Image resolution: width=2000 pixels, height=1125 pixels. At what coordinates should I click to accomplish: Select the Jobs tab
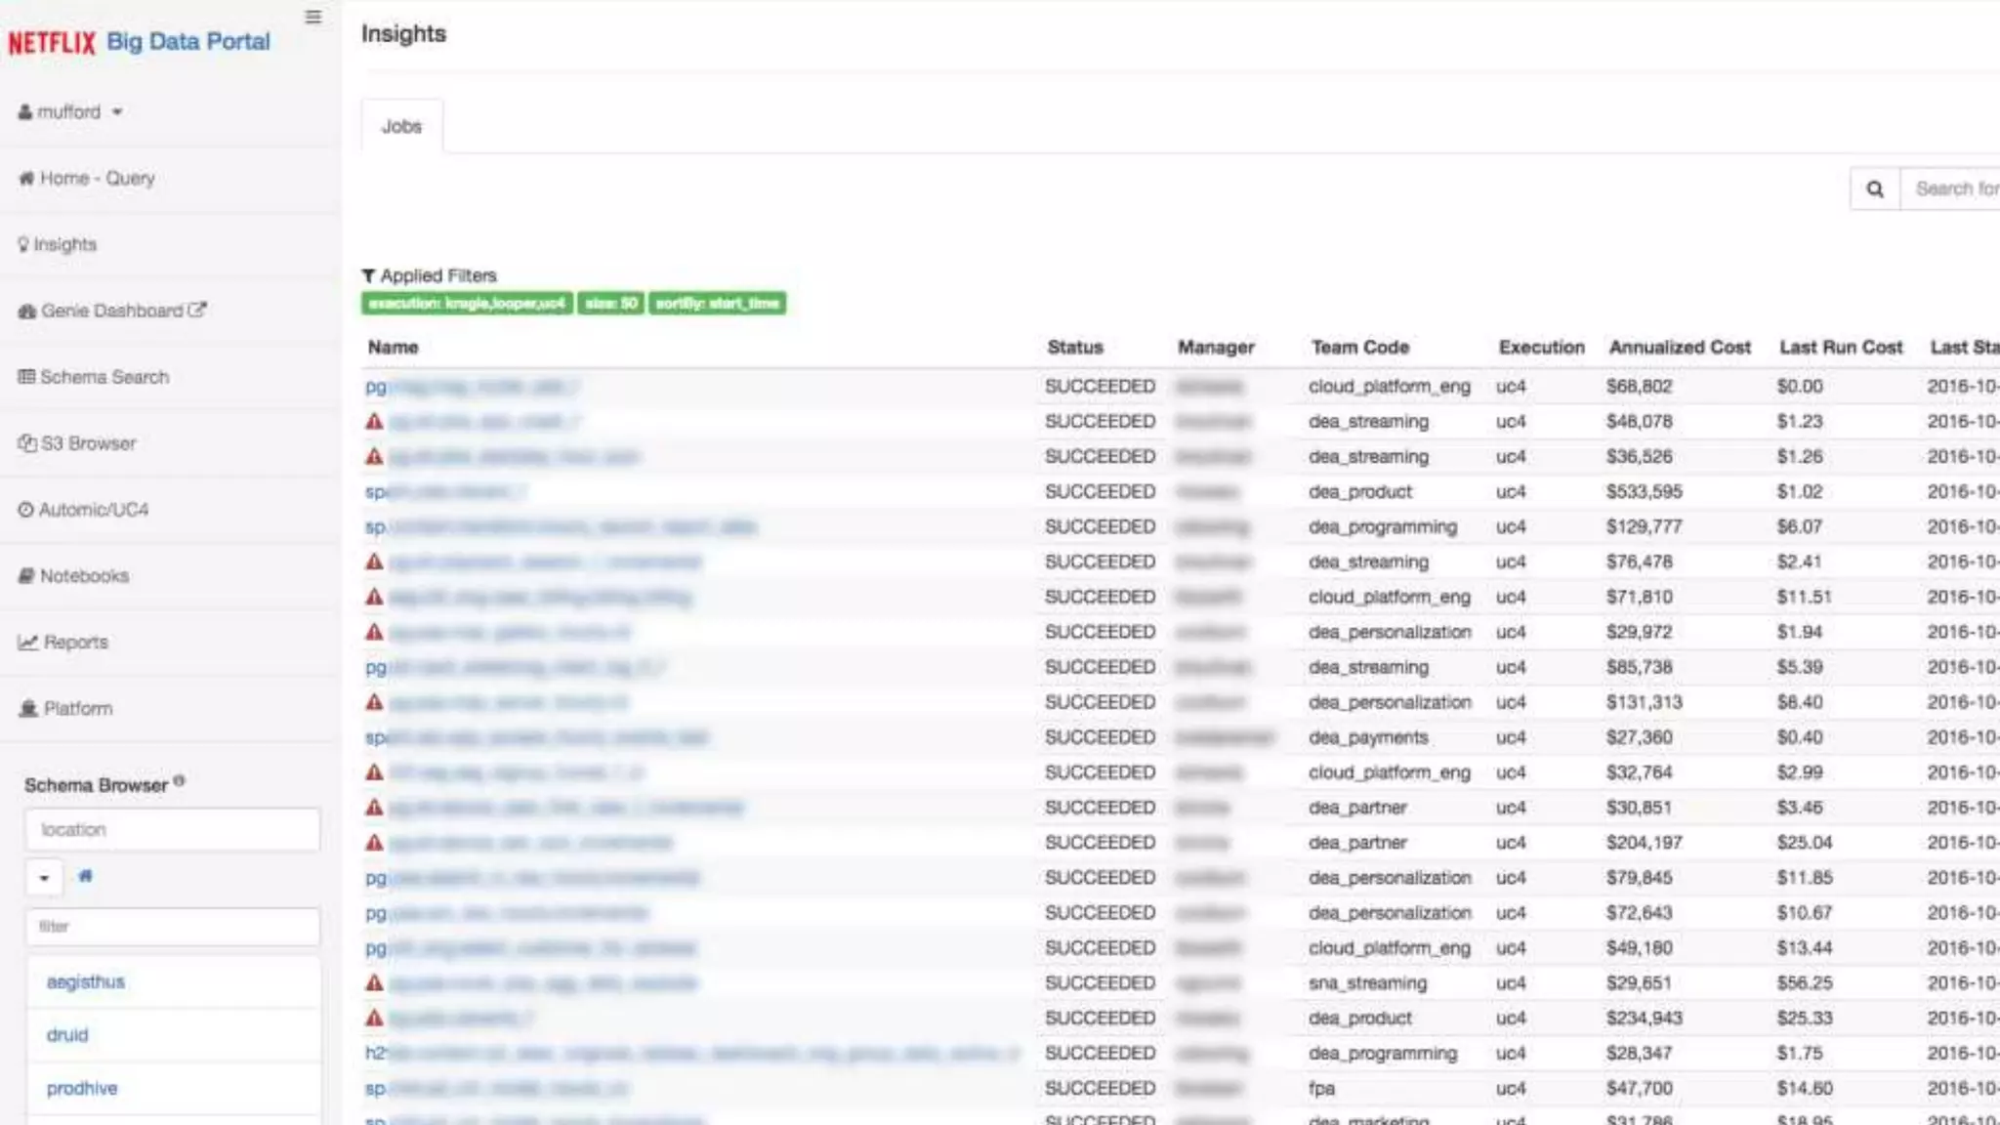(x=401, y=126)
